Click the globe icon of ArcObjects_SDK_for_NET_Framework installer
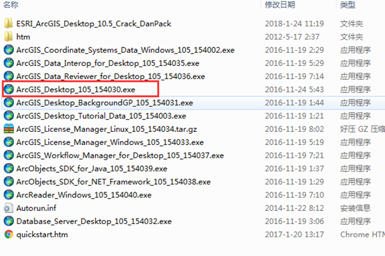The height and width of the screenshot is (256, 385). tap(9, 182)
